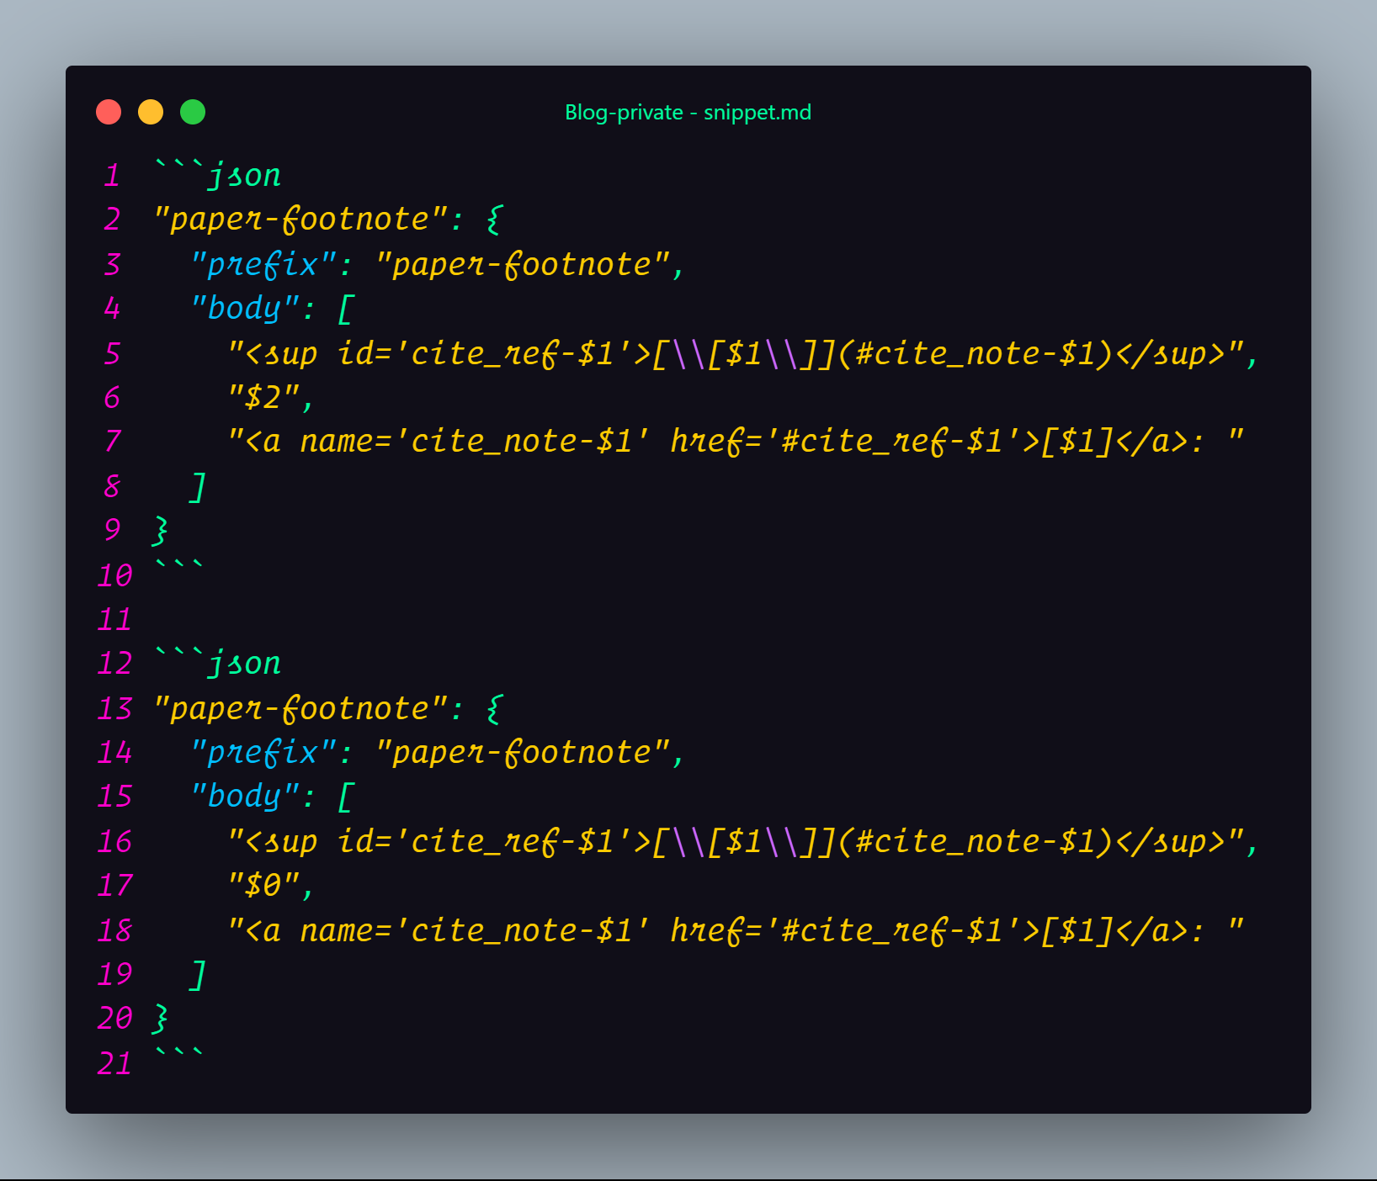Click the green maximize window dot

point(193,112)
